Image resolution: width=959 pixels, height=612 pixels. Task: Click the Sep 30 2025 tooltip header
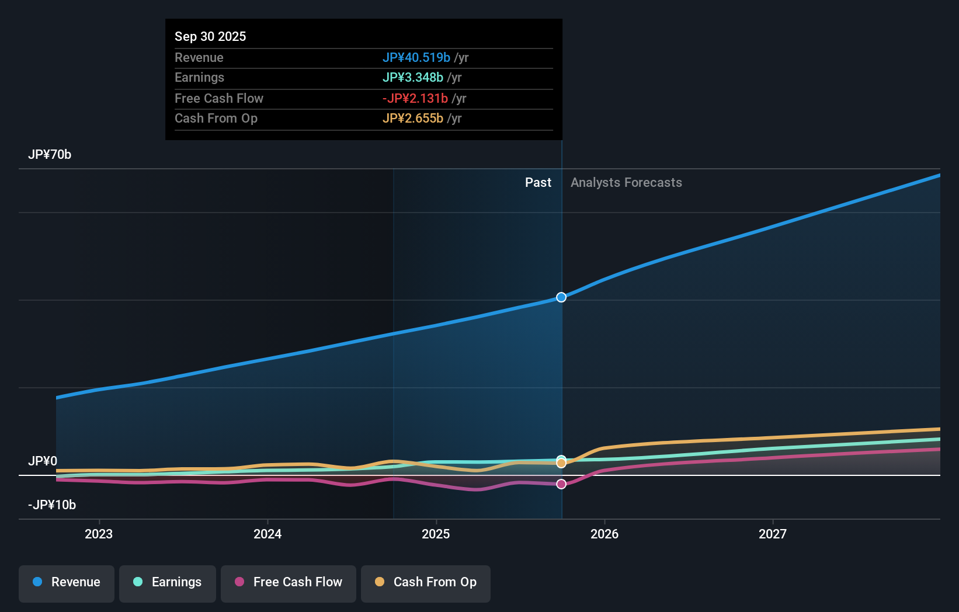pos(210,36)
